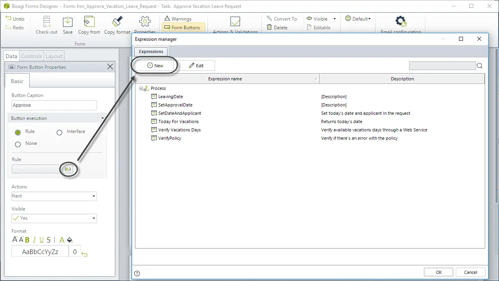
Task: Open Copy from in the ribbon
Action: pyautogui.click(x=89, y=25)
